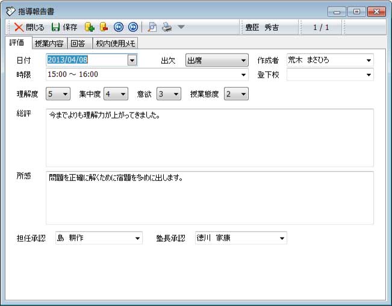Expand the 時限 time period dropdown
Image resolution: width=392 pixels, height=306 pixels.
coord(147,75)
